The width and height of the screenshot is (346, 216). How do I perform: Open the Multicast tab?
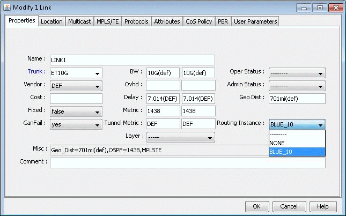[x=79, y=21]
